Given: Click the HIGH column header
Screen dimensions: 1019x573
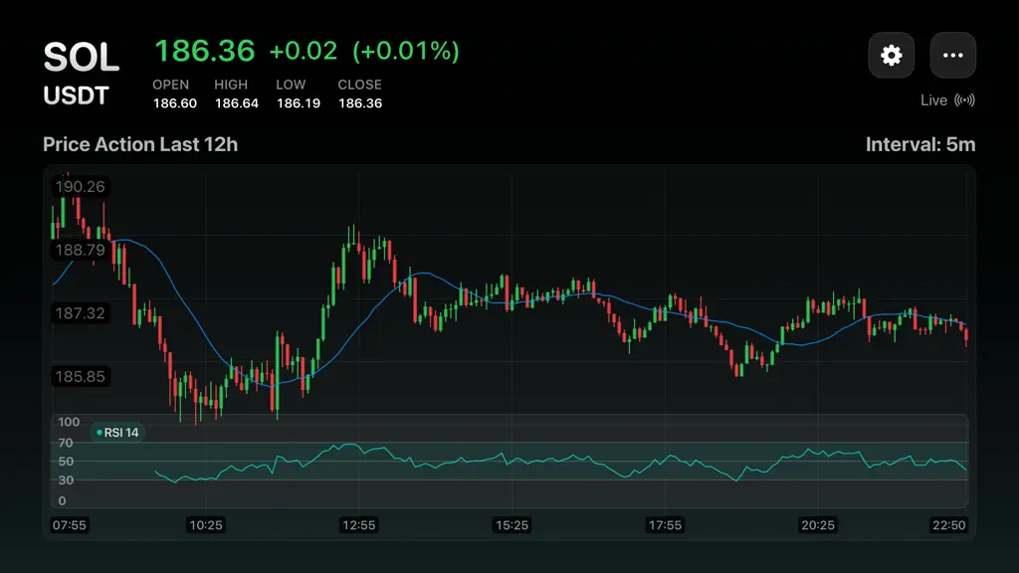Looking at the screenshot, I should tap(231, 85).
